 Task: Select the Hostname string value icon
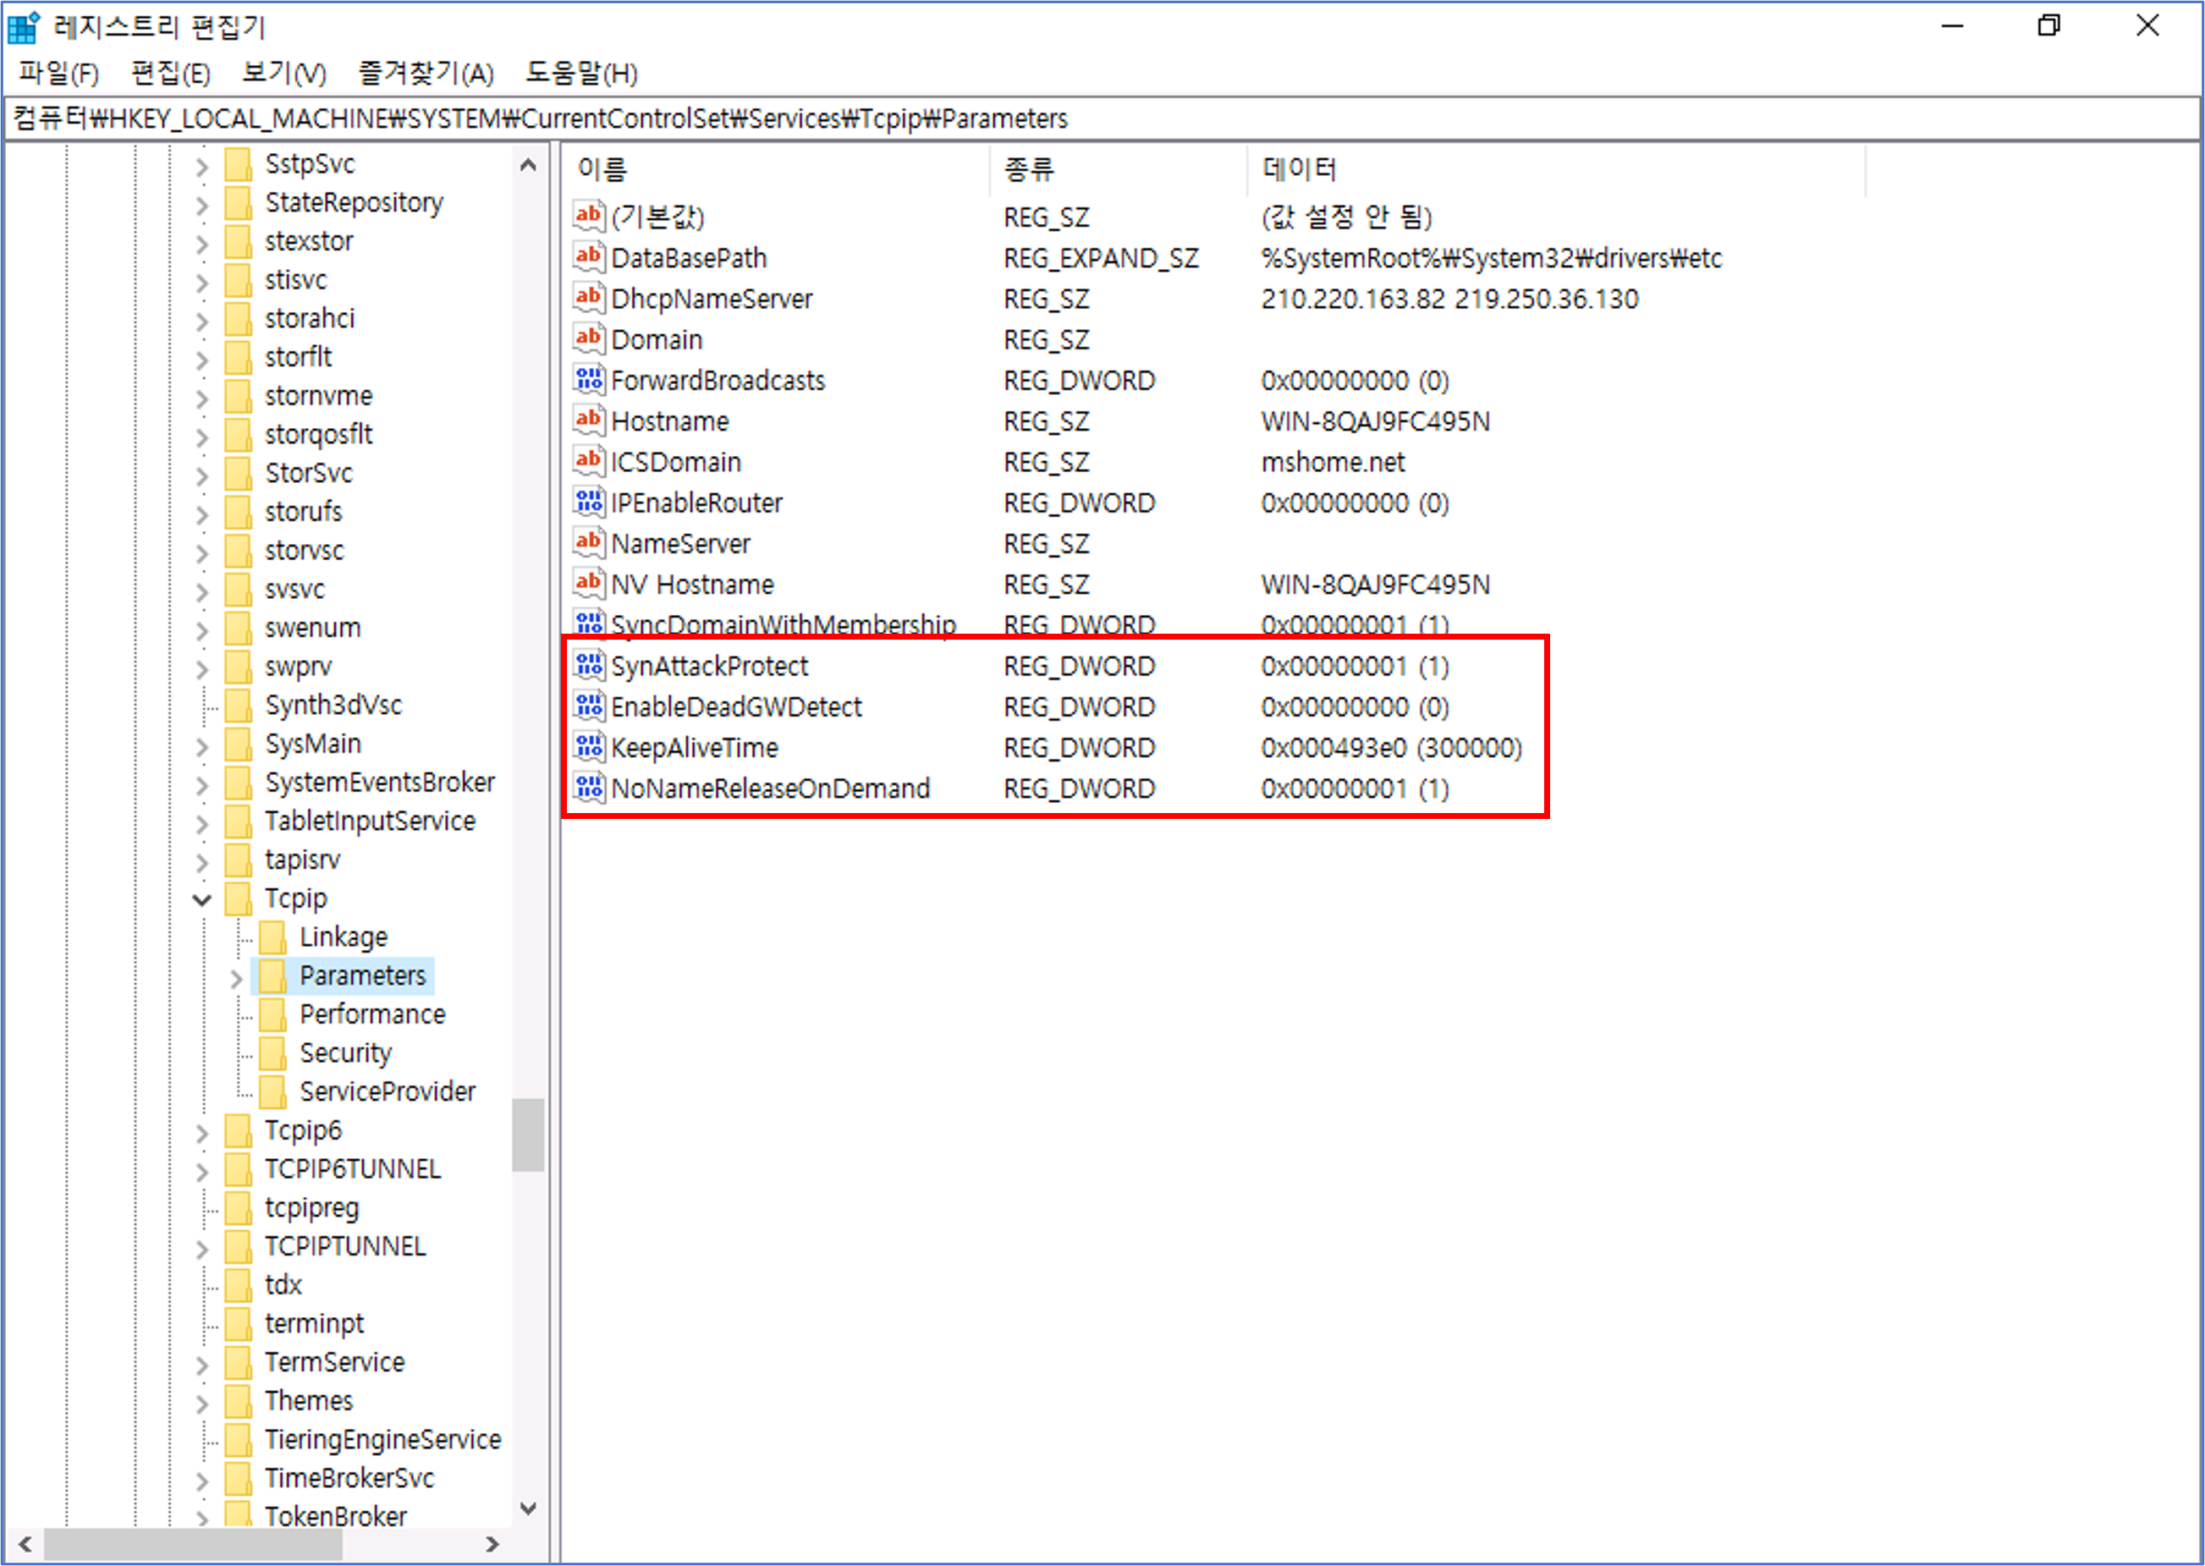(588, 420)
